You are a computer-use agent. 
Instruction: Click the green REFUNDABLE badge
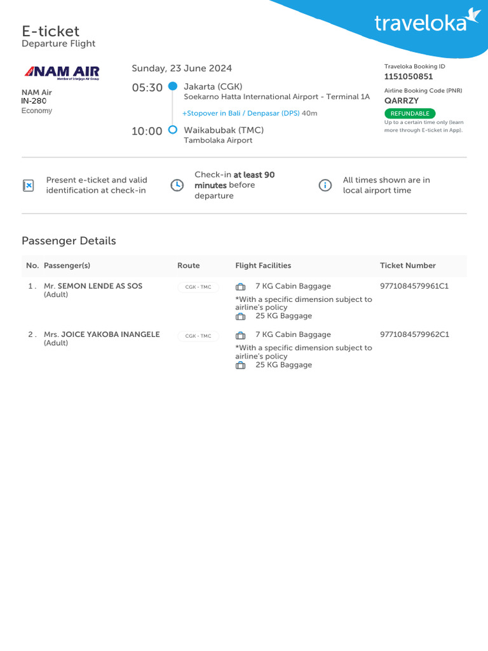(410, 113)
